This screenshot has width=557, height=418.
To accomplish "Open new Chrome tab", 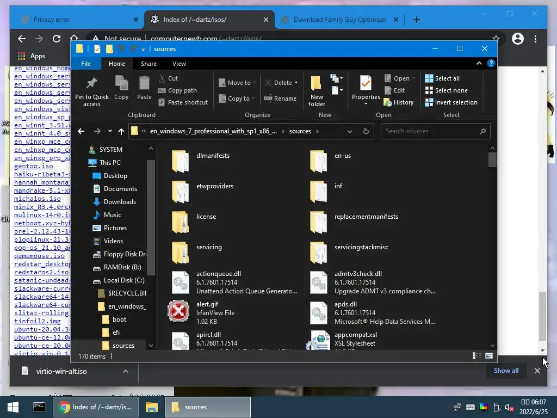I will [416, 20].
